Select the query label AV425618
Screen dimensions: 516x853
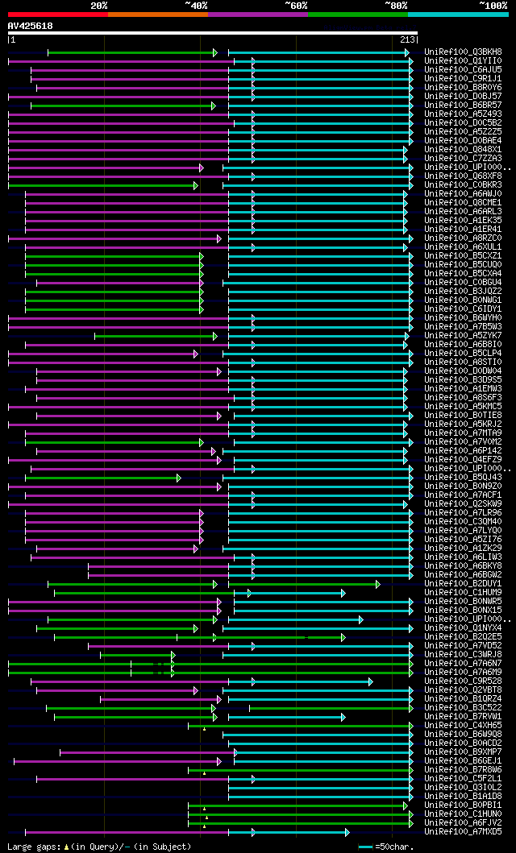(31, 25)
